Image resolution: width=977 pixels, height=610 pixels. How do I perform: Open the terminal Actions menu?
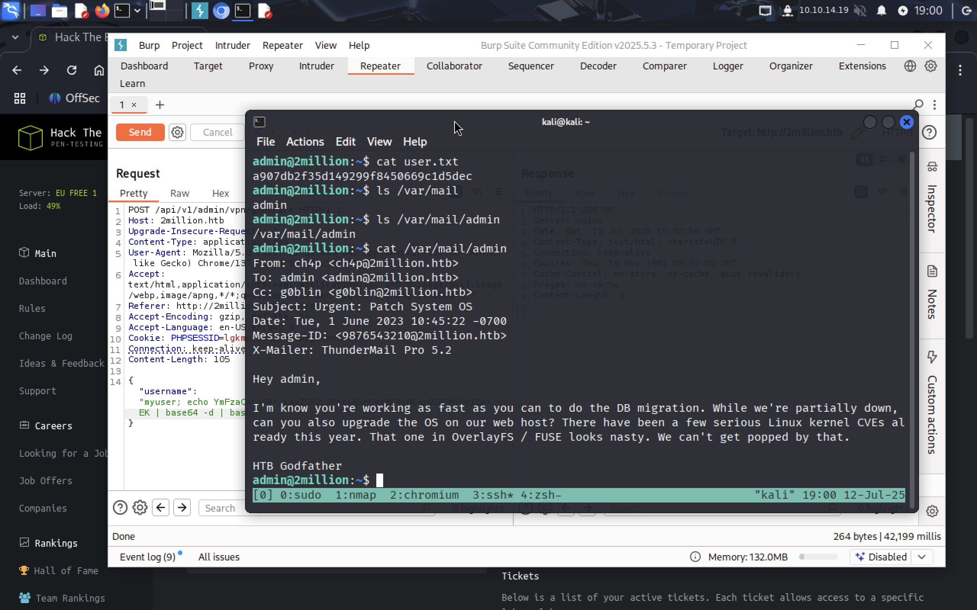pos(305,141)
